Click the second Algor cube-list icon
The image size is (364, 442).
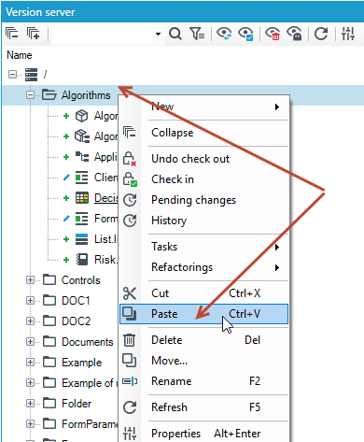(82, 136)
